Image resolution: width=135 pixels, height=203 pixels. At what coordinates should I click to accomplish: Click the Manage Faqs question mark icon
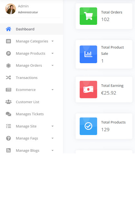point(8,138)
